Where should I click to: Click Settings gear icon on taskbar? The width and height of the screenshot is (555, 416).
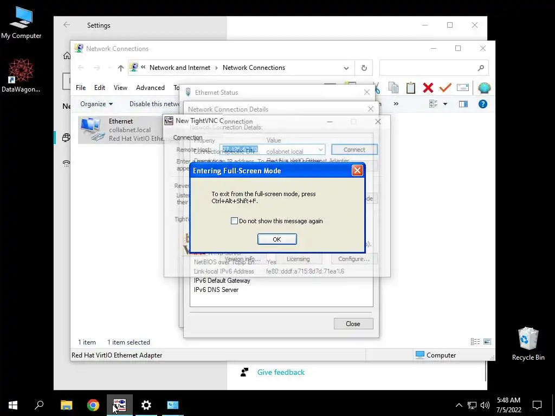coord(146,405)
